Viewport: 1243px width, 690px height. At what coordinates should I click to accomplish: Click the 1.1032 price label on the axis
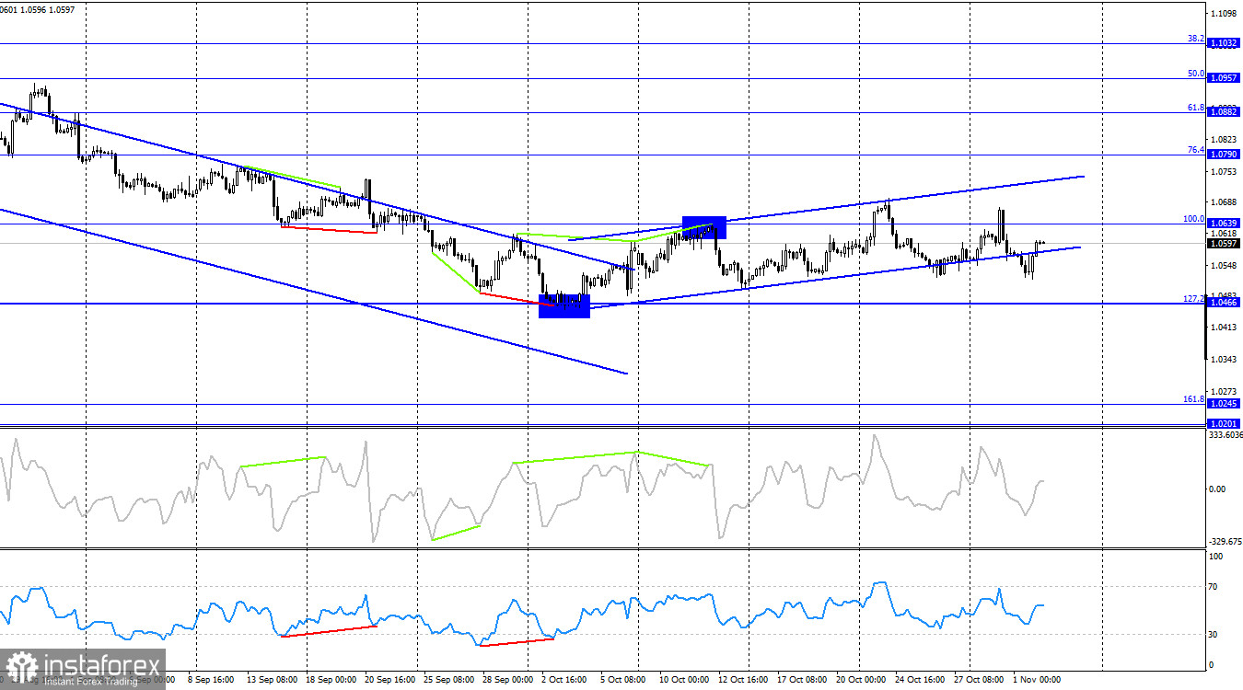pos(1224,43)
